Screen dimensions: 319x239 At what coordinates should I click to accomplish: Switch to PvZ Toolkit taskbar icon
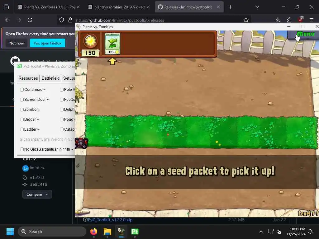pos(135,232)
